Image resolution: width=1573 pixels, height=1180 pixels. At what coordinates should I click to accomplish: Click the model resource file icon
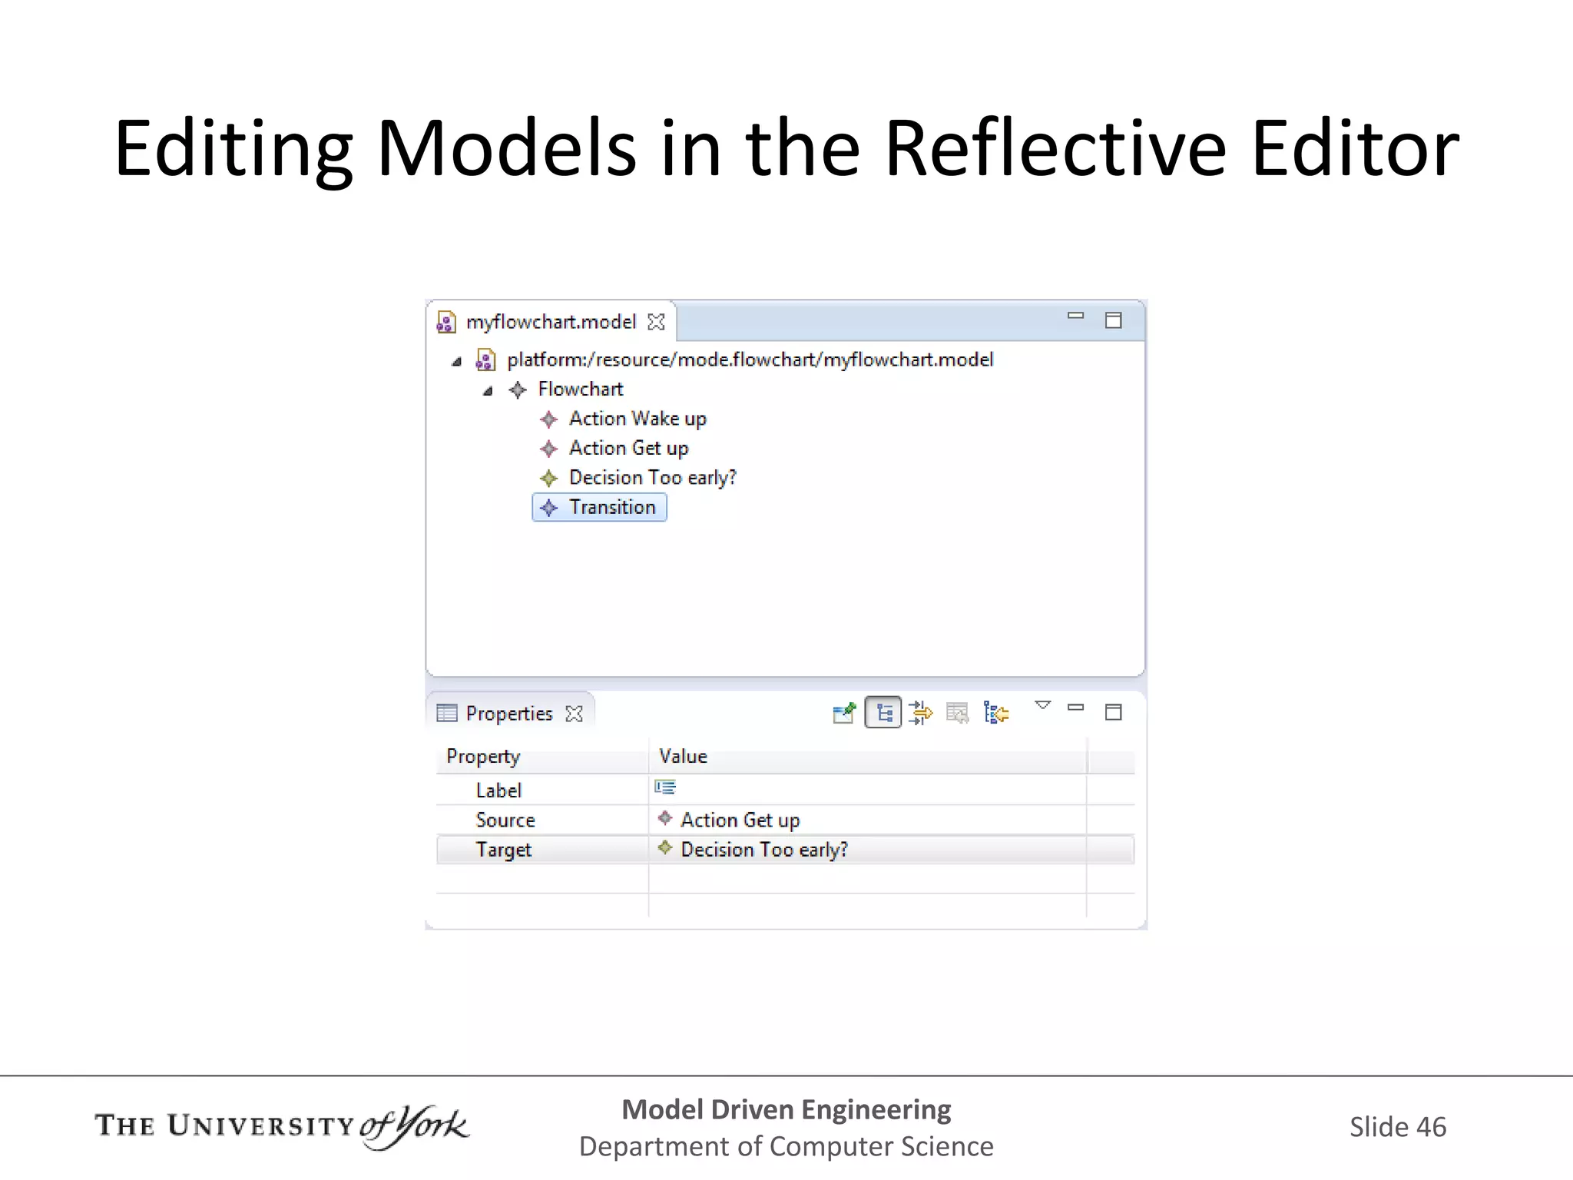click(x=485, y=360)
